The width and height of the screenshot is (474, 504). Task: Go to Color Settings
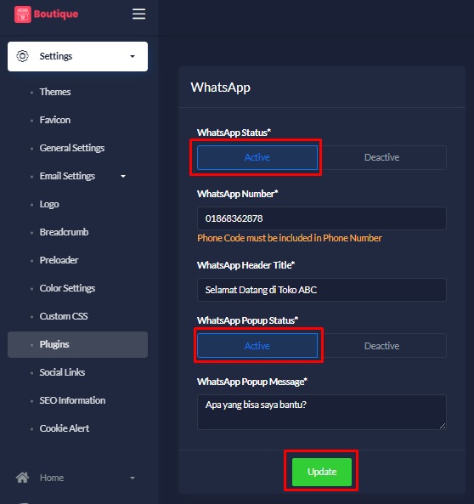[x=67, y=288]
